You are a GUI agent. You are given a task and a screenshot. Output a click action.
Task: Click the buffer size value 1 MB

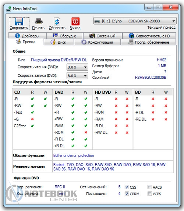pos(162,66)
